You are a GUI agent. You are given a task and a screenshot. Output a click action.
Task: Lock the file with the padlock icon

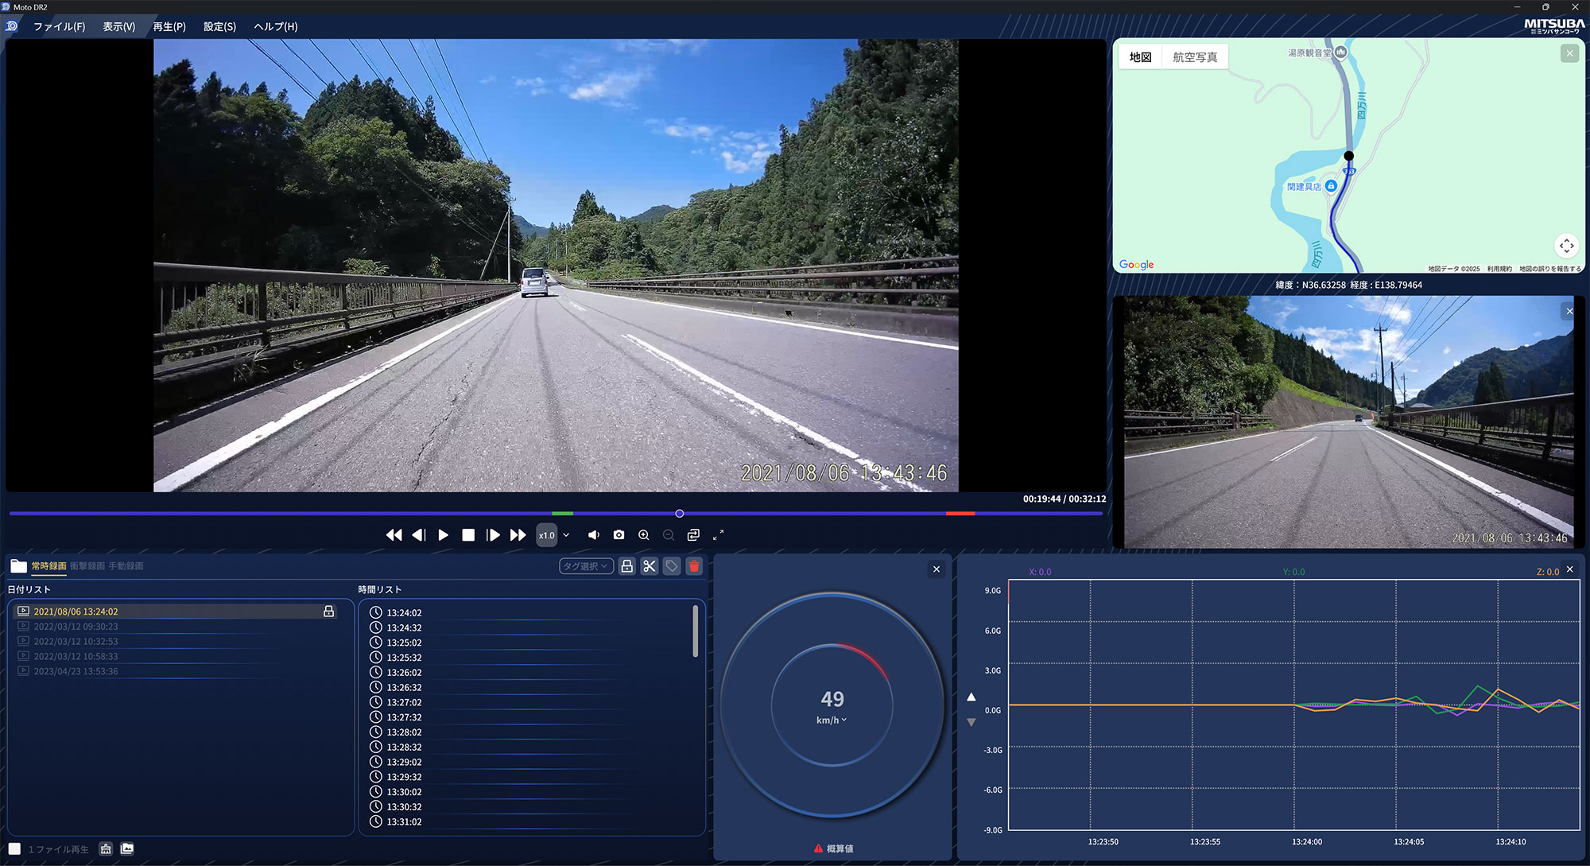click(x=627, y=566)
